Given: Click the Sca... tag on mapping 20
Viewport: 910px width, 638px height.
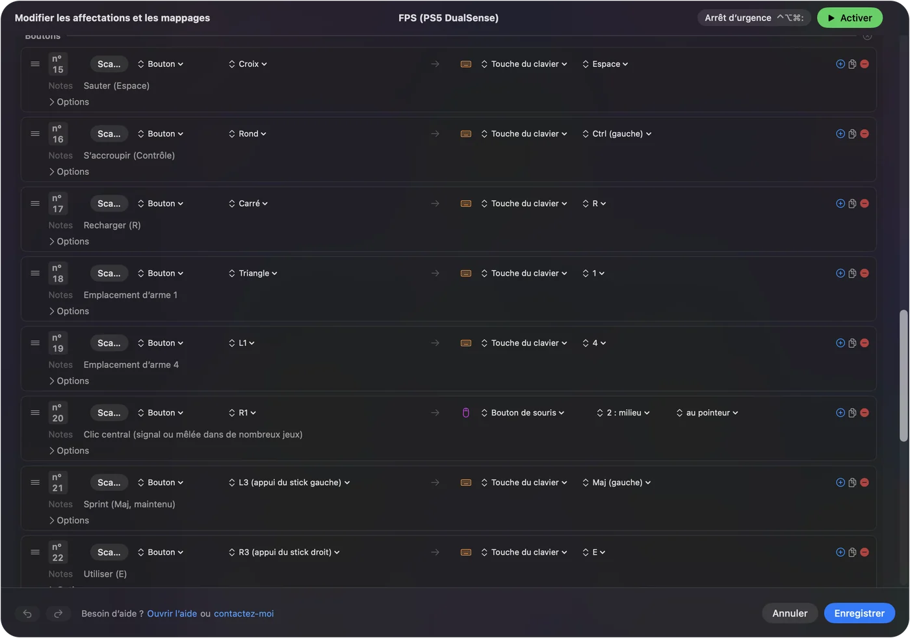Looking at the screenshot, I should point(109,413).
